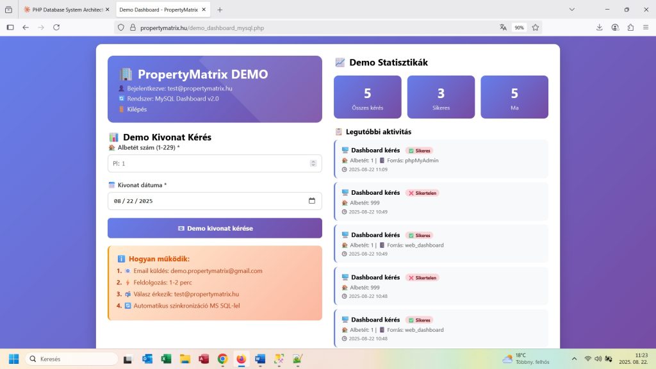656x369 pixels.
Task: Reload the current page
Action: pyautogui.click(x=56, y=28)
